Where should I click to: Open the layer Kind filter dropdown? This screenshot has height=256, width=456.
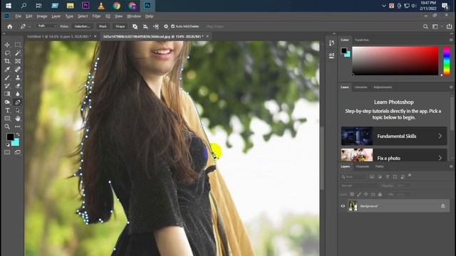pos(353,177)
